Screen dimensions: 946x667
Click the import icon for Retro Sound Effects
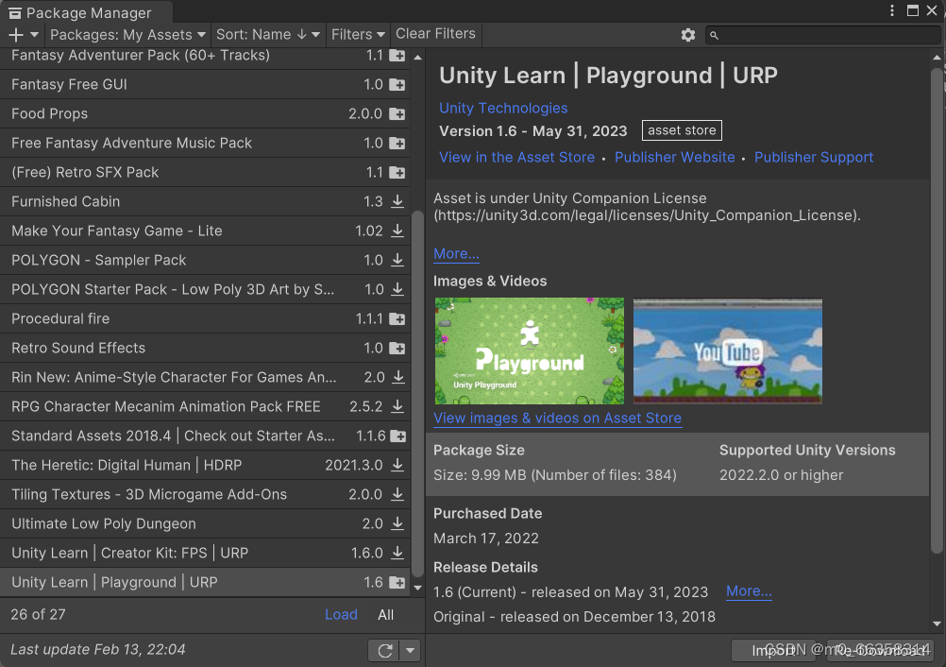pyautogui.click(x=397, y=348)
